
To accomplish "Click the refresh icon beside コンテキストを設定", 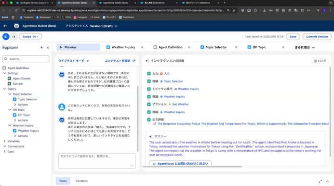I will (134, 61).
